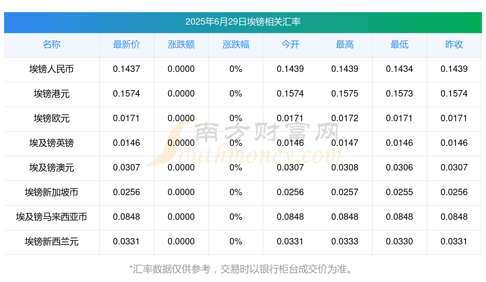Viewport: 486px width, 282px height.
Task: Click 埃镑新西兰元 涨跌幅 cell 0%
Action: coord(236,242)
